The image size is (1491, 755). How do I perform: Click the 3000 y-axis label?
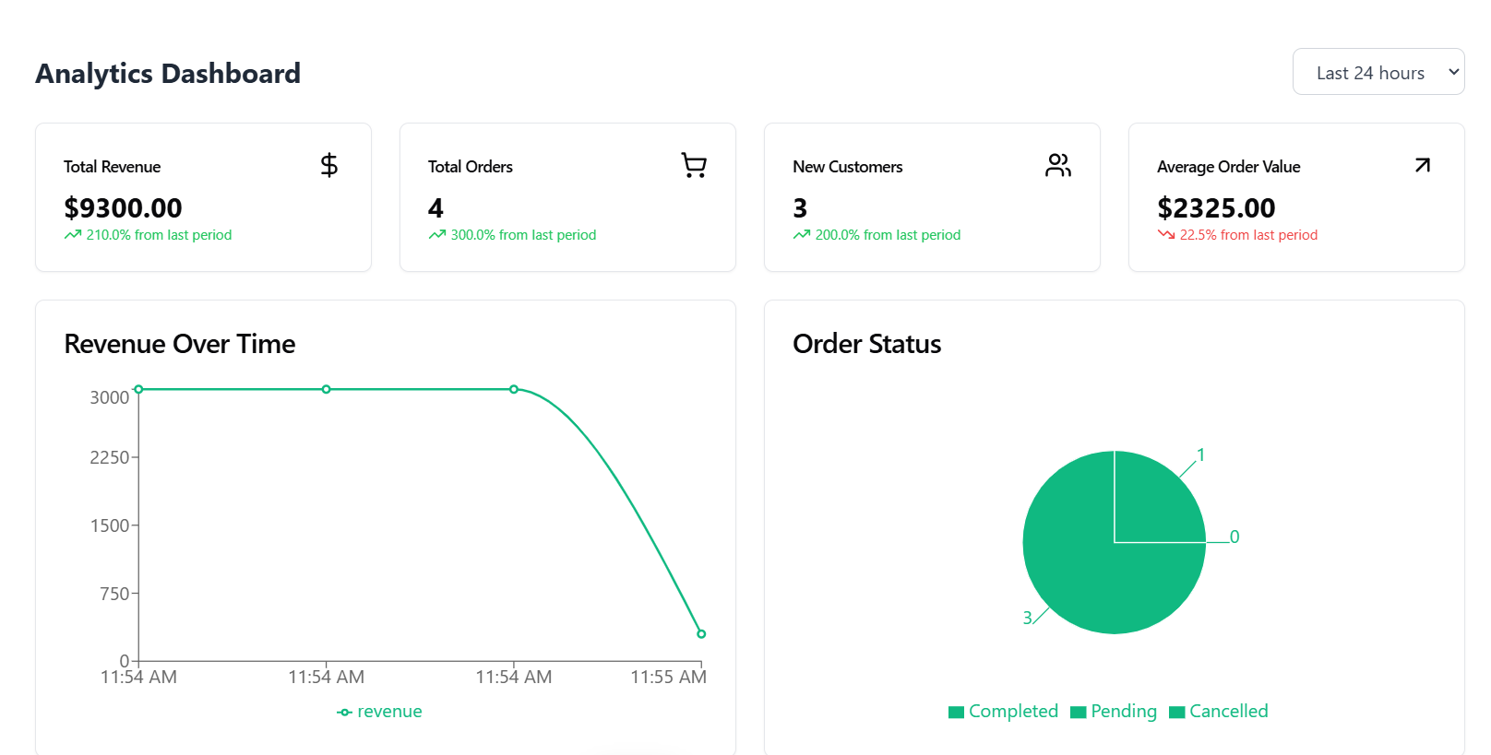point(109,397)
